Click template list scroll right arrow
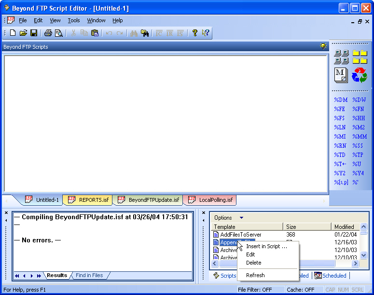This screenshot has height=295, width=374. (355, 263)
